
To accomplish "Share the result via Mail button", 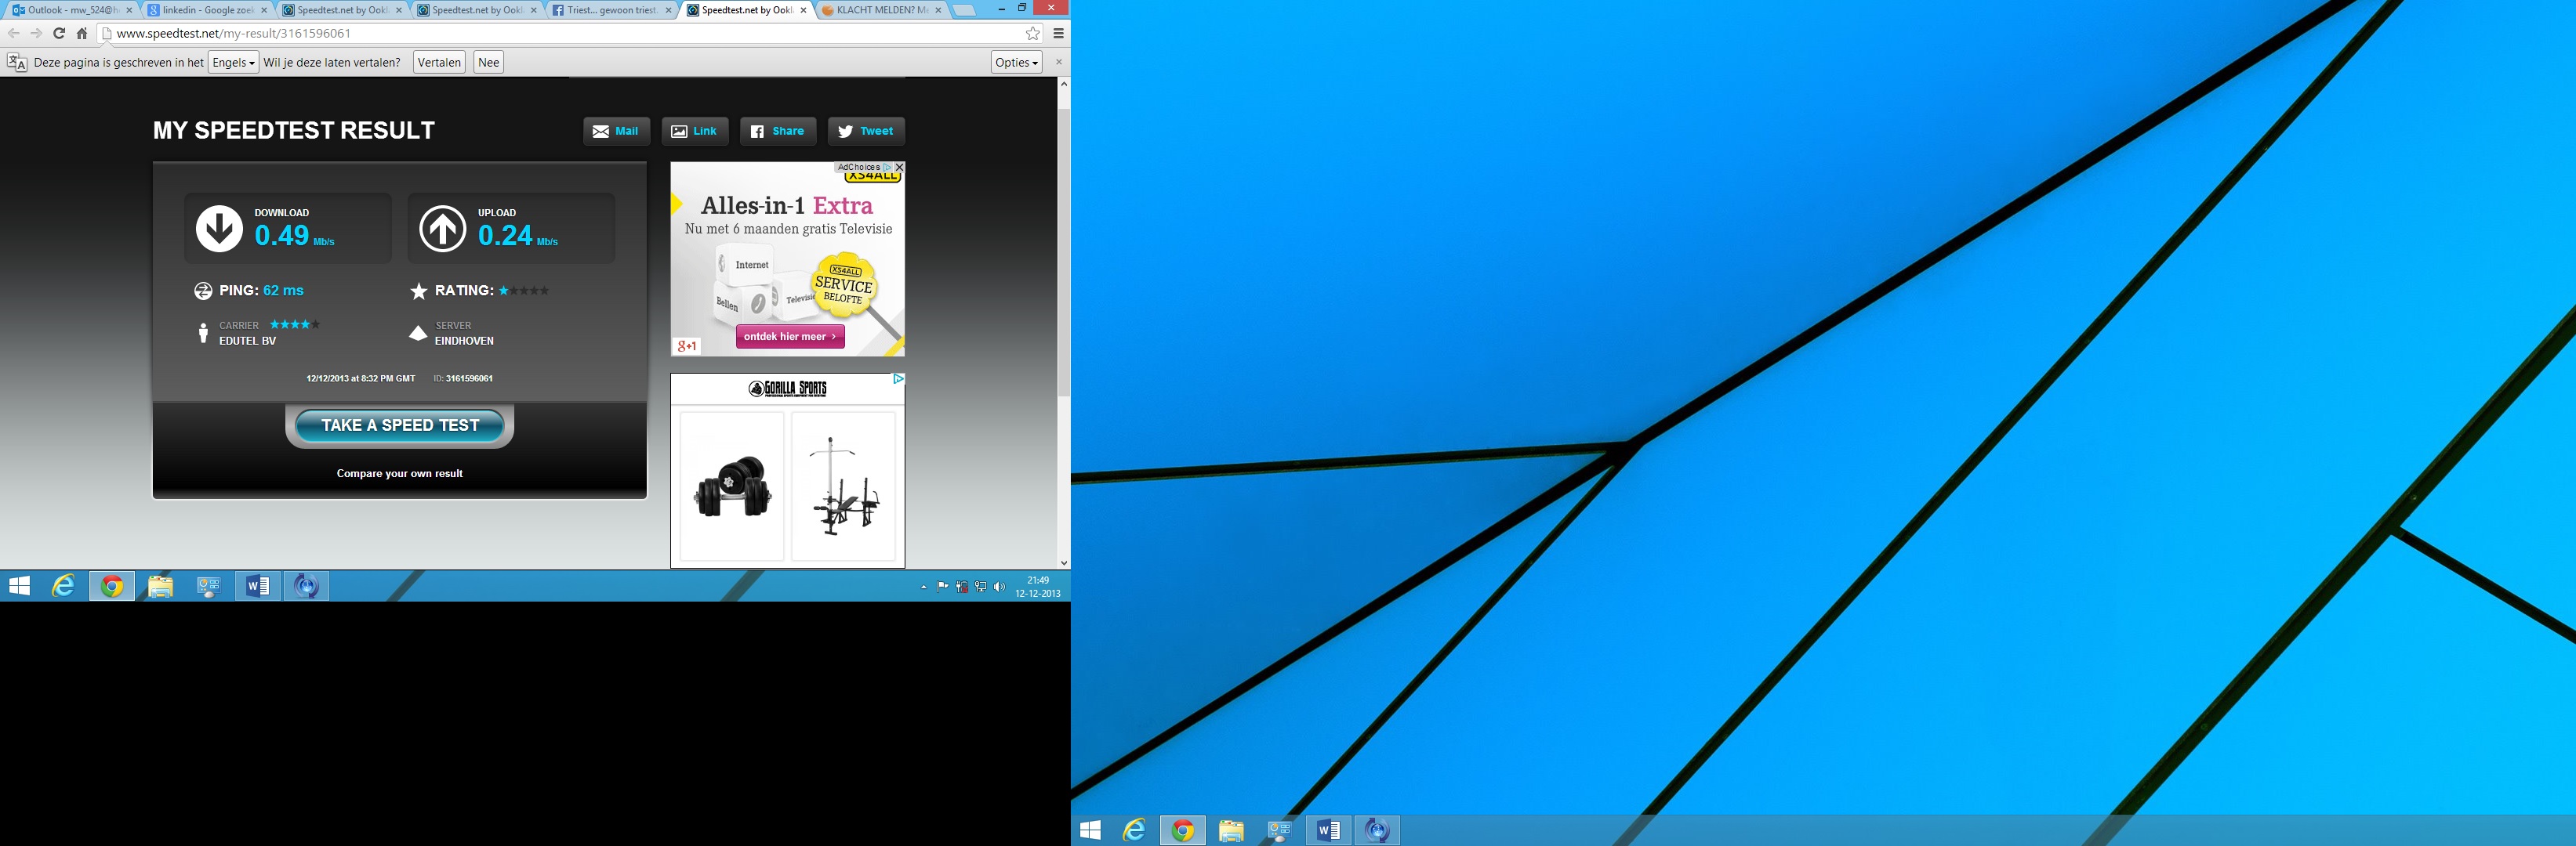I will coord(616,131).
